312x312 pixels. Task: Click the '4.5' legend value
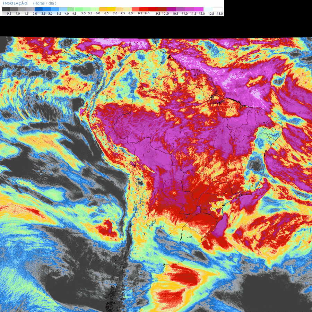click(x=75, y=14)
